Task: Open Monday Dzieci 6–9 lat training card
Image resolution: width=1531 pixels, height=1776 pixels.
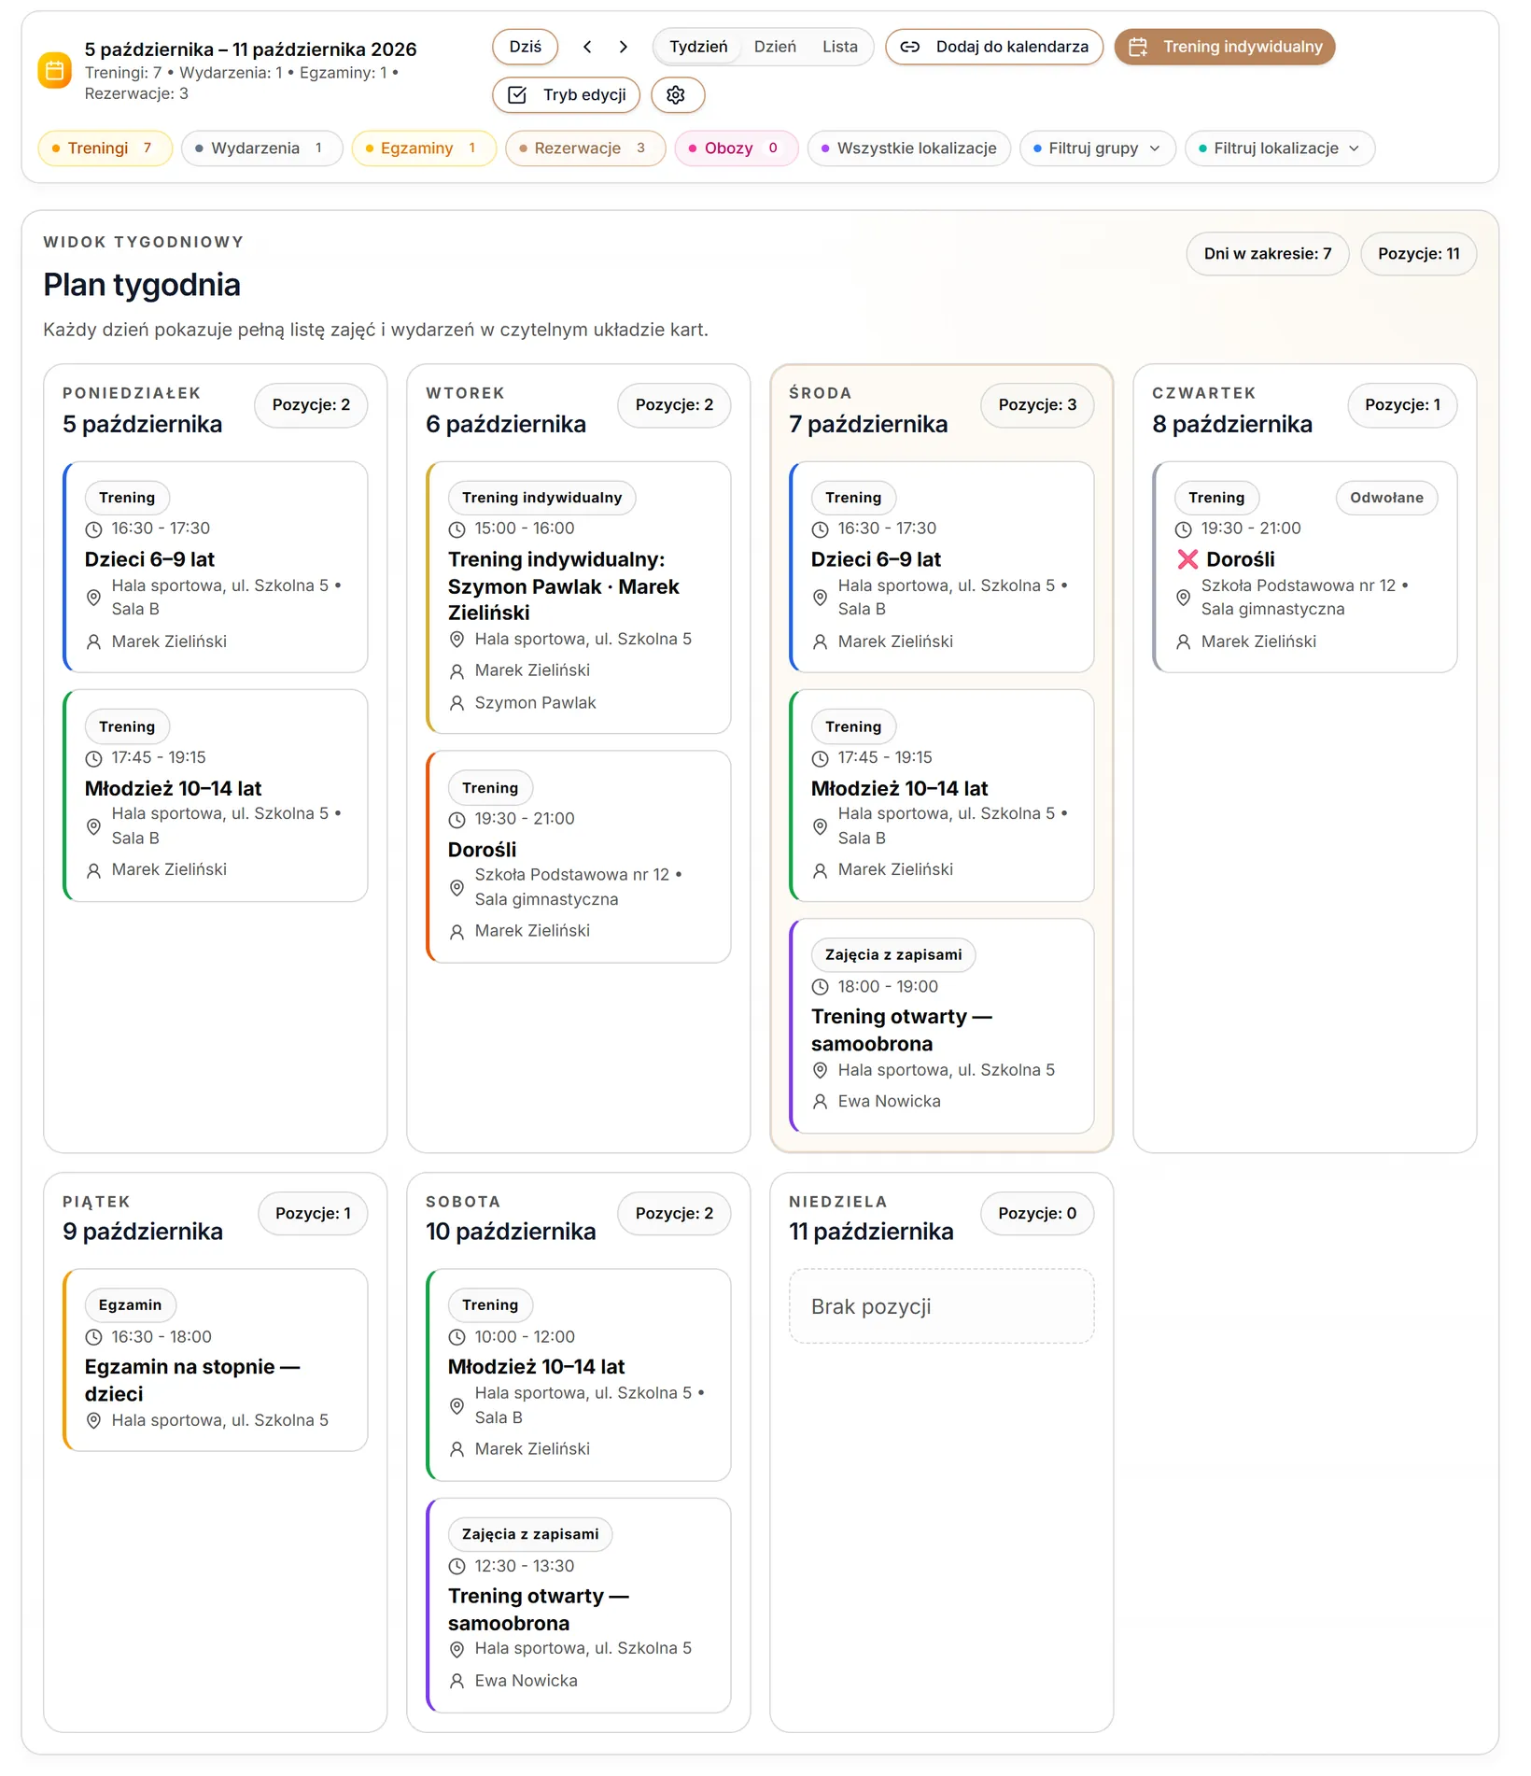Action: point(215,567)
